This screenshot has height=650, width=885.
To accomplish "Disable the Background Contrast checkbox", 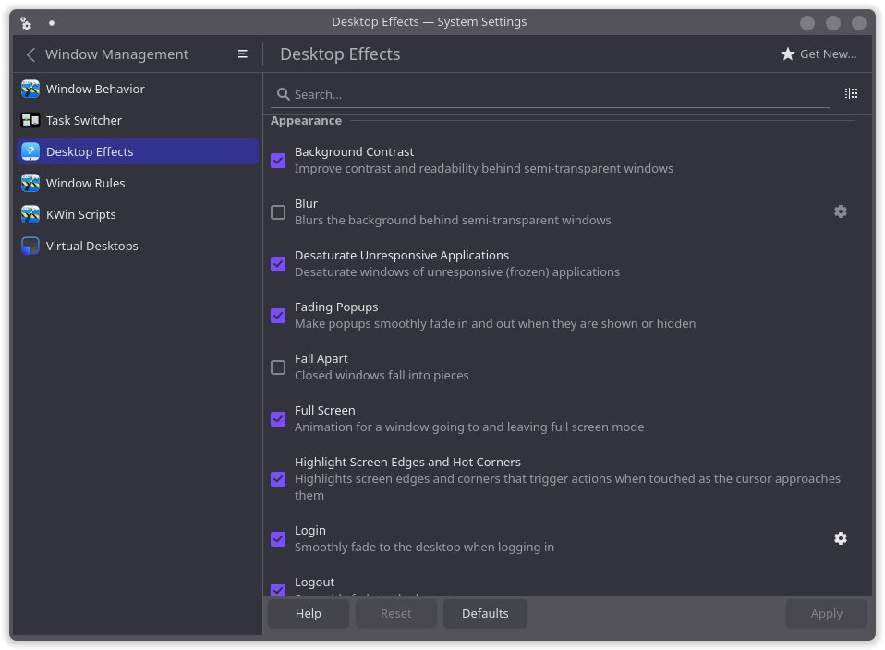I will tap(278, 161).
